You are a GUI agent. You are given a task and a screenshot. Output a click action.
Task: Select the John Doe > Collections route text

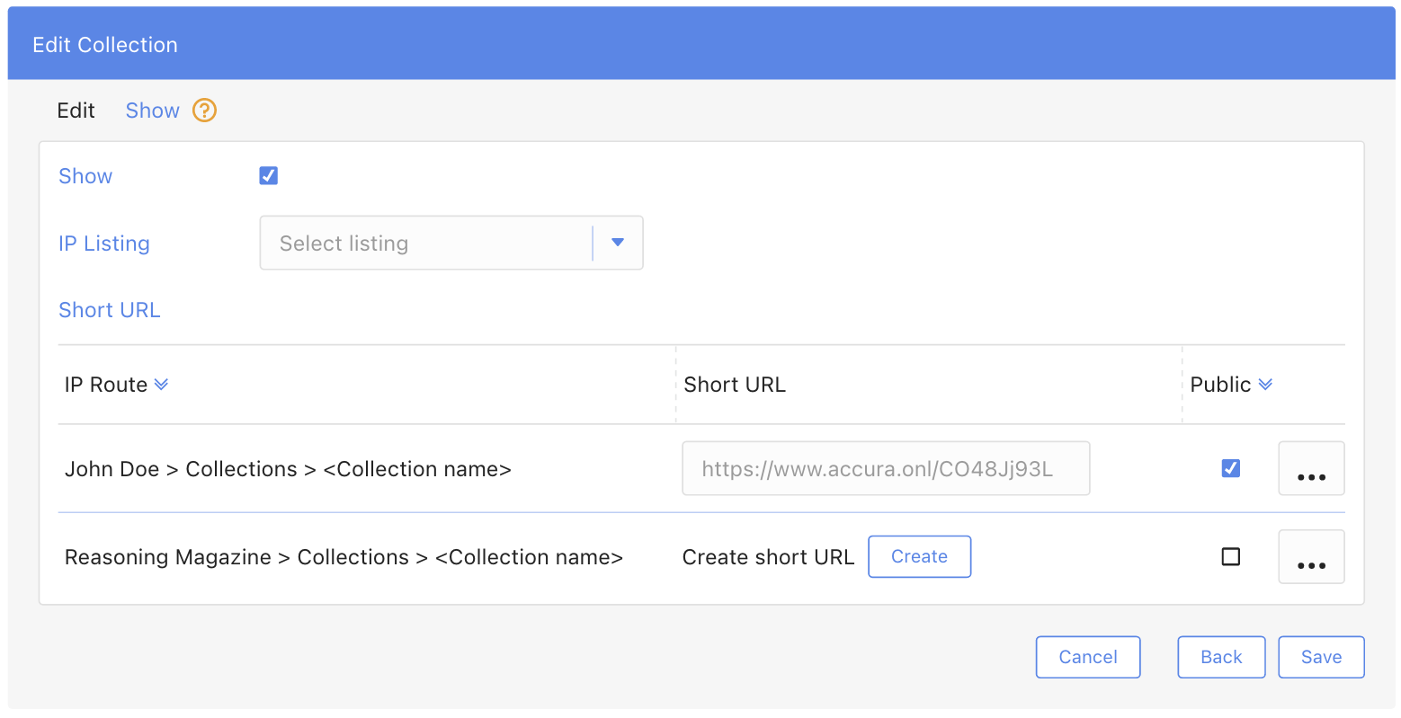tap(288, 469)
